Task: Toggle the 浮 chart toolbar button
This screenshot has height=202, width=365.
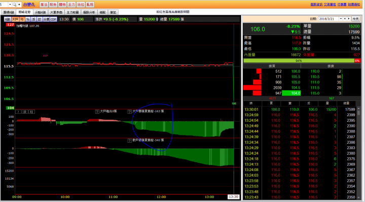Action: coord(33,19)
